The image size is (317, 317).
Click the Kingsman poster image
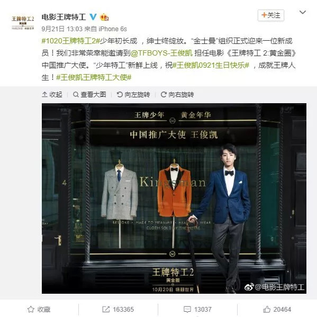(174, 198)
